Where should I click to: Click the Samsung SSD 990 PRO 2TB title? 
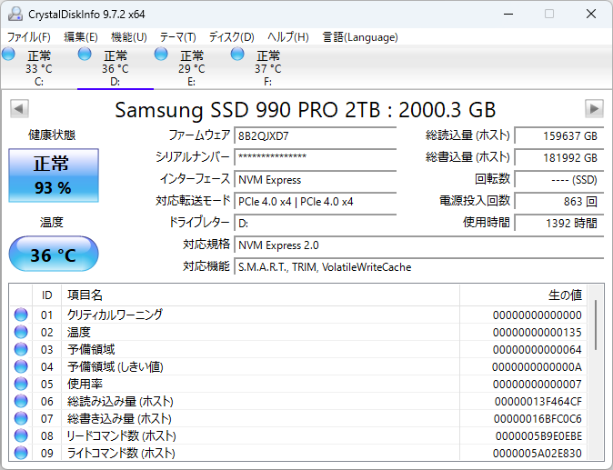pyautogui.click(x=306, y=110)
